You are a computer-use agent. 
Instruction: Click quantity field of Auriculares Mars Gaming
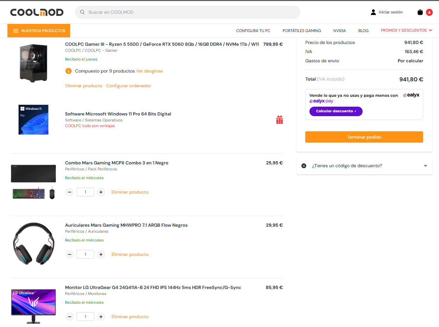point(85,254)
